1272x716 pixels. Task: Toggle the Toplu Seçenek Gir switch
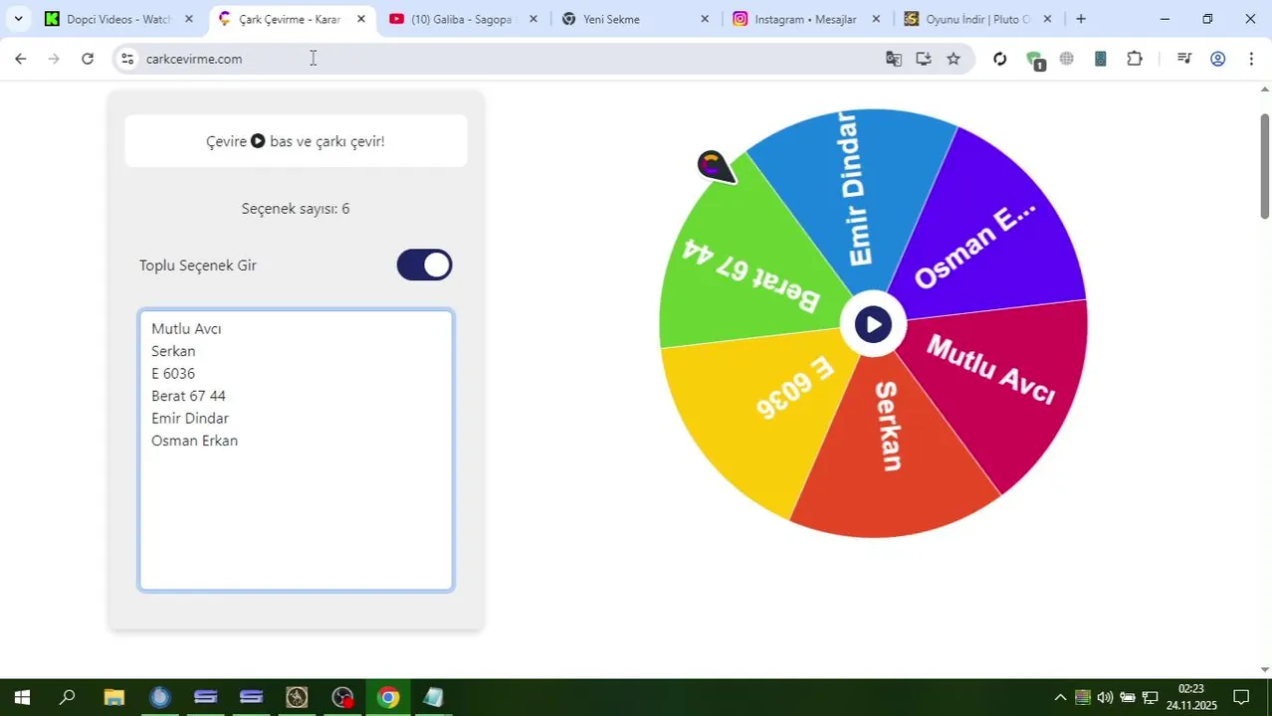click(x=424, y=266)
